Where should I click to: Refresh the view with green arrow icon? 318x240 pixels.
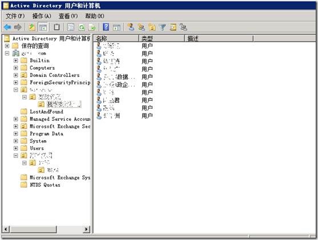tap(82, 27)
